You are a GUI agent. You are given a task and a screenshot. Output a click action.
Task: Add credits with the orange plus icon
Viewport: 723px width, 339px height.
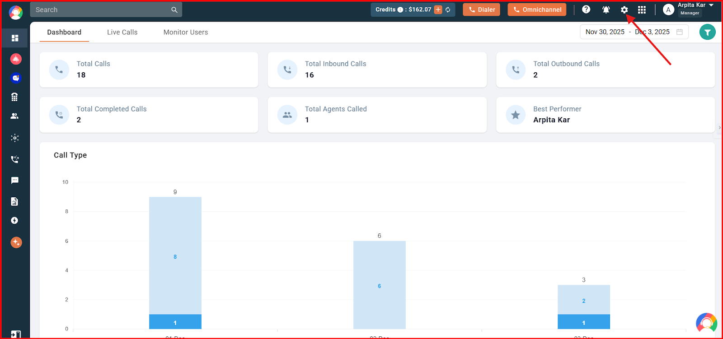[x=438, y=9]
